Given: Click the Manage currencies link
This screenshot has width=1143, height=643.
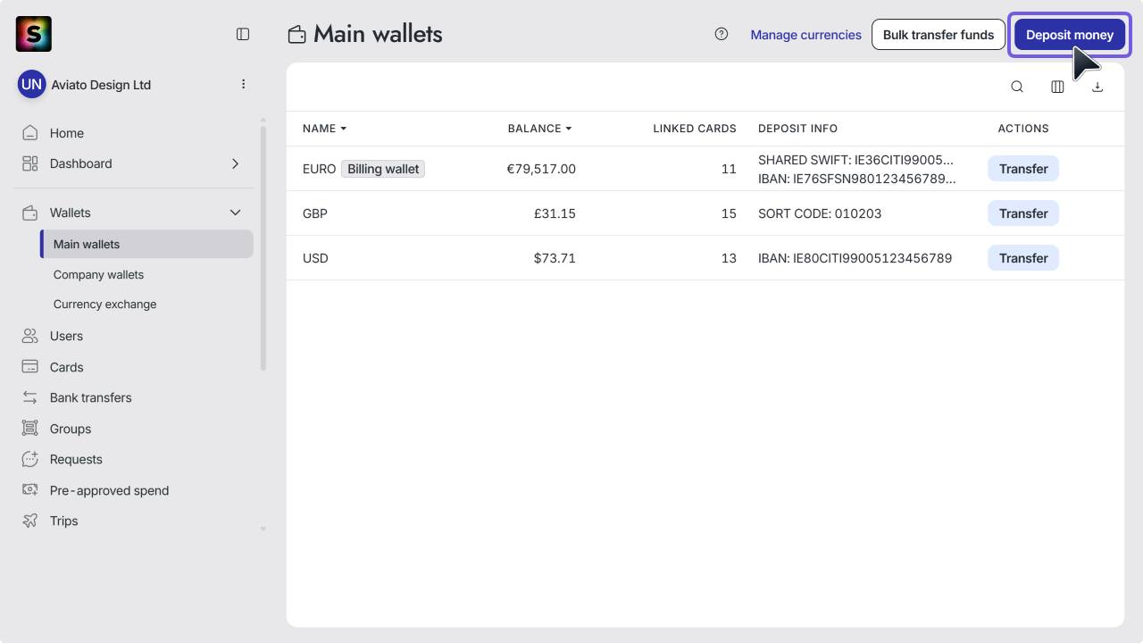Looking at the screenshot, I should [806, 35].
